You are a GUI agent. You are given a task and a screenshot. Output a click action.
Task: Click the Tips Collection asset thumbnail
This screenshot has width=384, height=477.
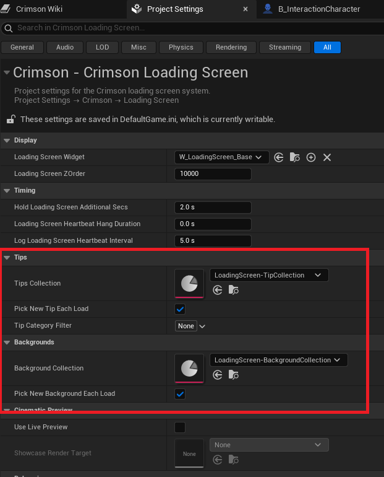click(x=189, y=284)
